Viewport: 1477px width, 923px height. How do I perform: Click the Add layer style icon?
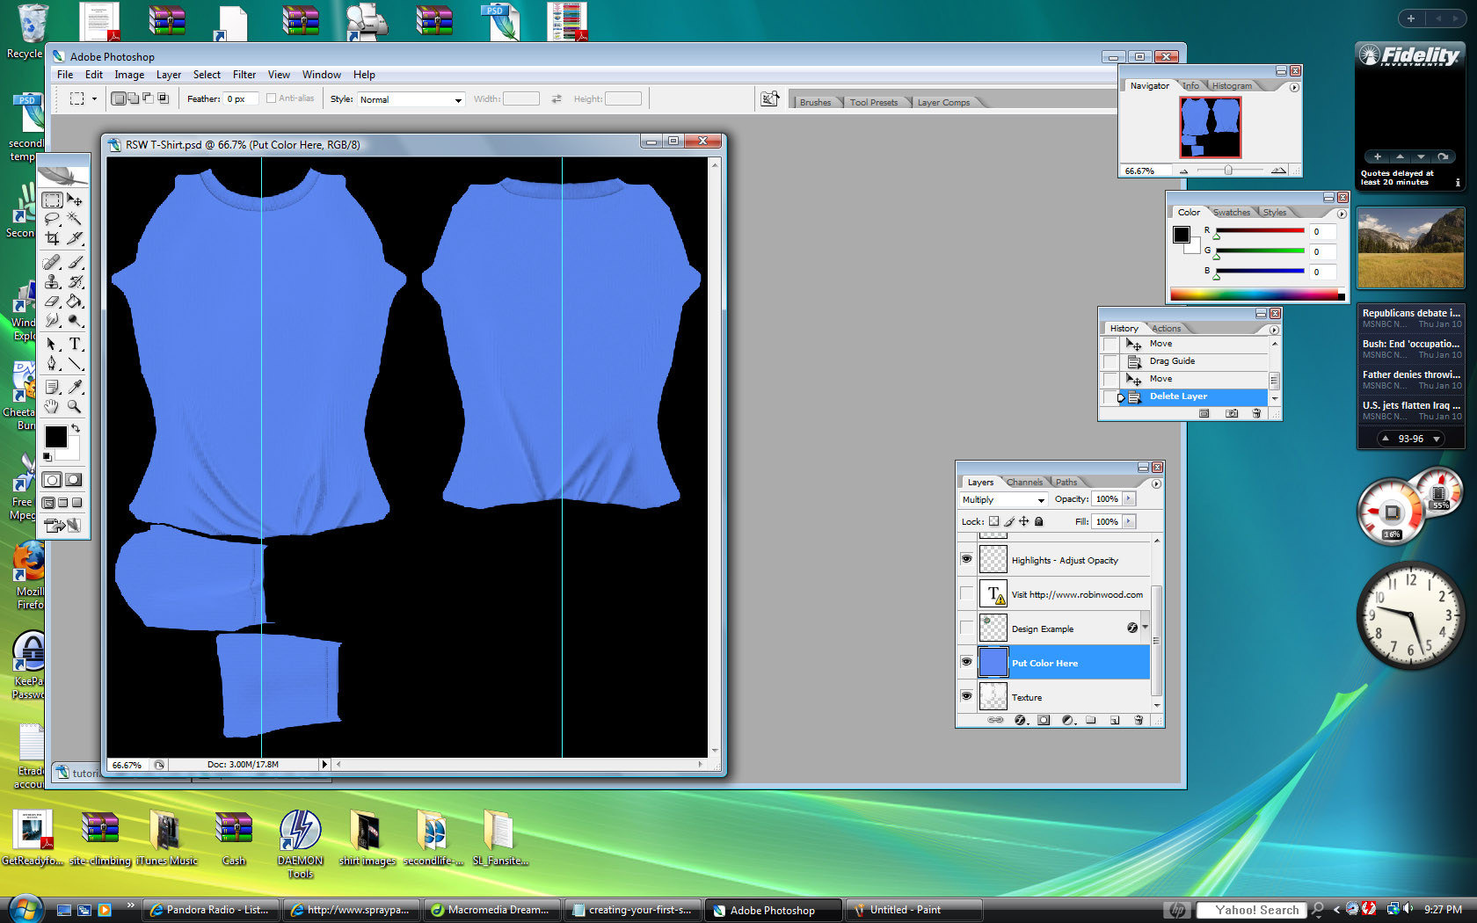pos(1021,720)
